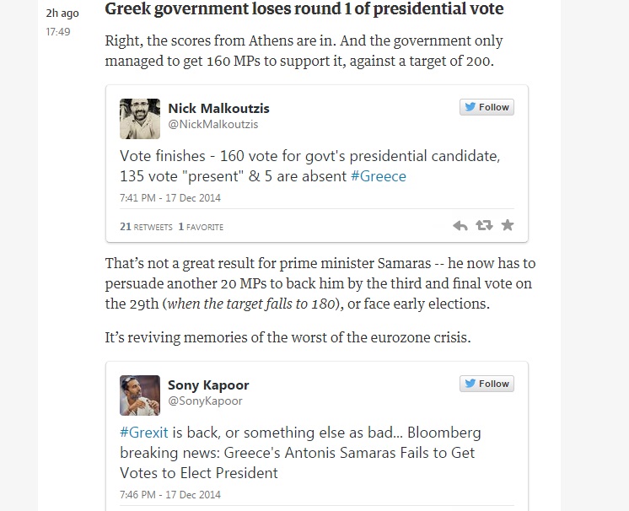Click Twitter bird icon in Nick's Follow button
Screen dimensions: 629x511
tap(470, 107)
